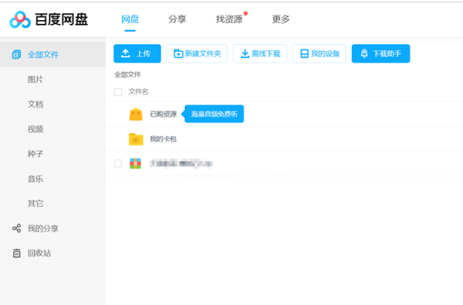Screen dimensions: 463x305
Task: Click the 离线下载 button
Action: [x=260, y=53]
